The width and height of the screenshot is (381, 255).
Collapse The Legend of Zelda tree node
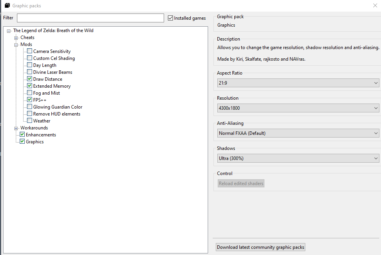pyautogui.click(x=9, y=31)
